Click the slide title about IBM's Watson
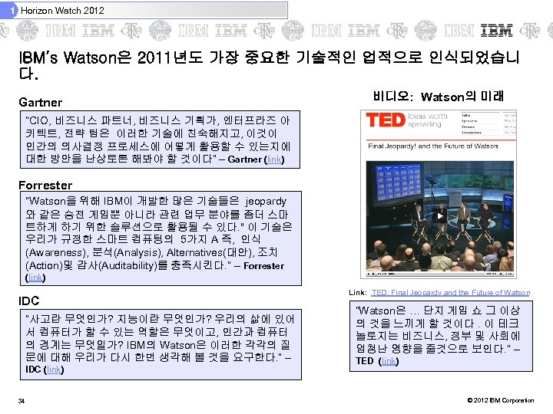553x414 pixels. tap(269, 65)
